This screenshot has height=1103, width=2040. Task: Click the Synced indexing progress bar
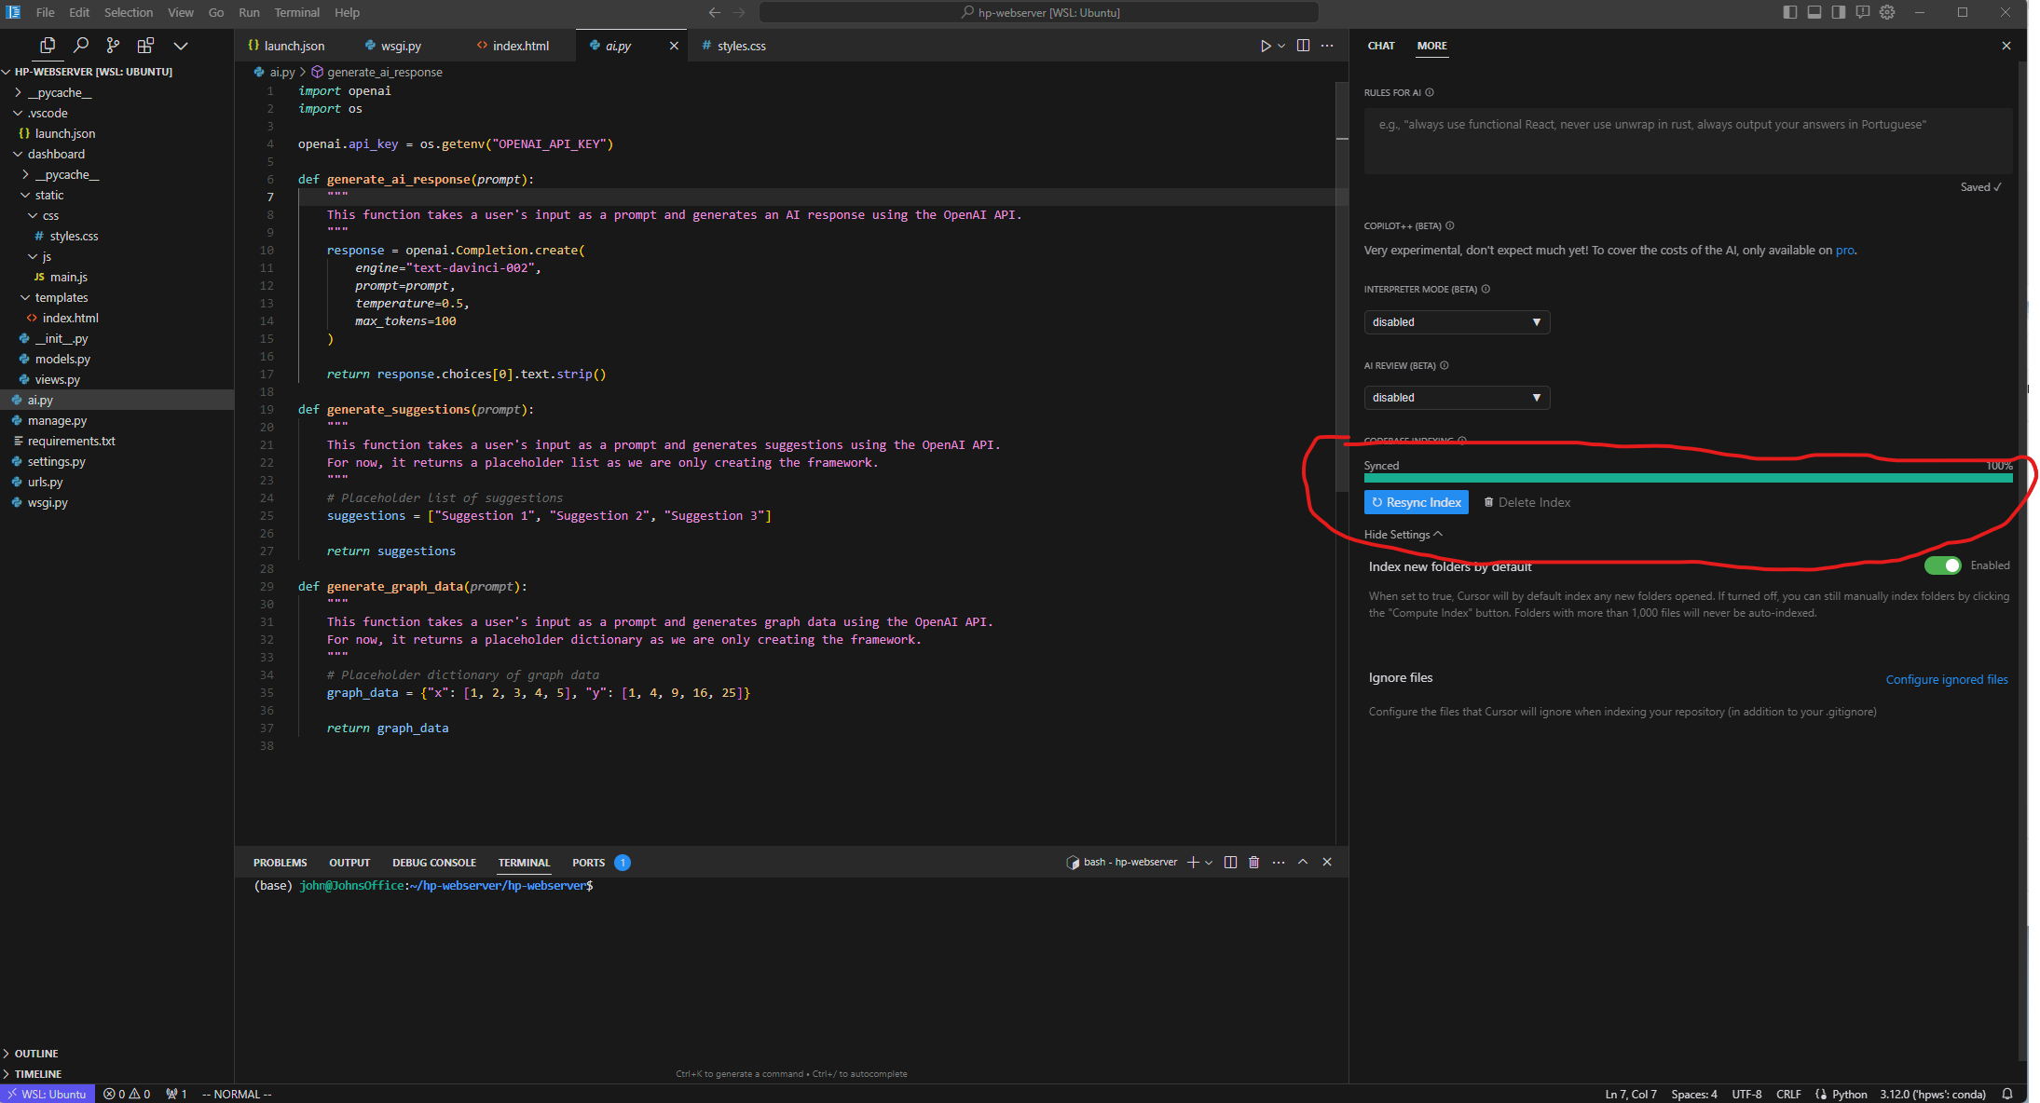[1687, 478]
